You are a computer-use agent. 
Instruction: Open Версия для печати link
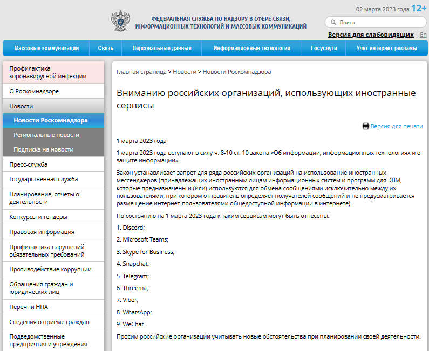[x=397, y=126]
